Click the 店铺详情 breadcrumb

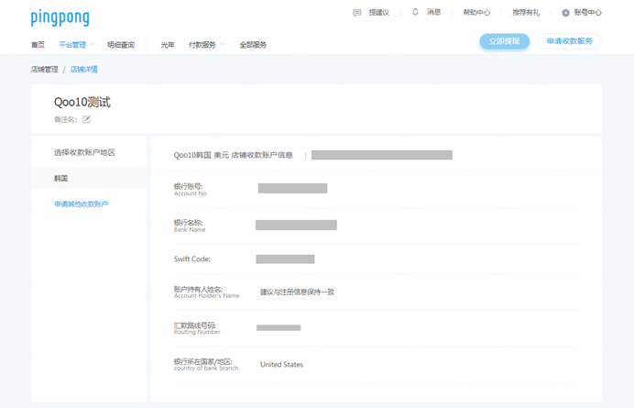tap(83, 70)
